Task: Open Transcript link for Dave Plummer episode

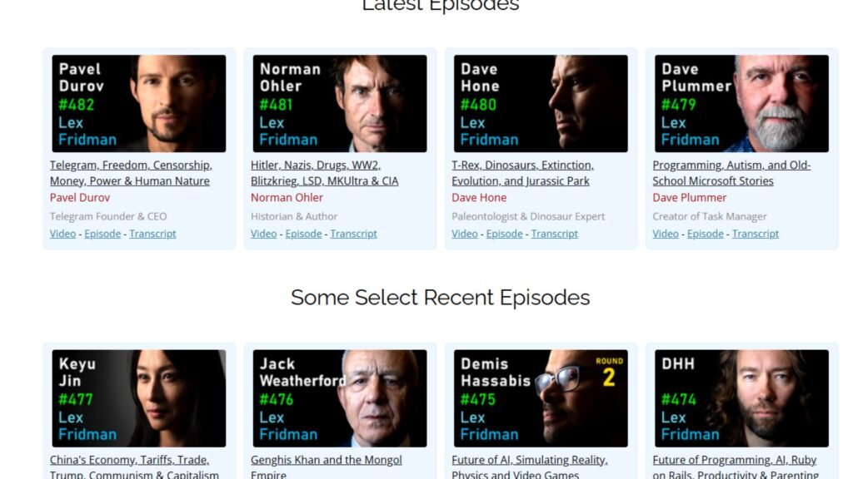Action: click(755, 234)
